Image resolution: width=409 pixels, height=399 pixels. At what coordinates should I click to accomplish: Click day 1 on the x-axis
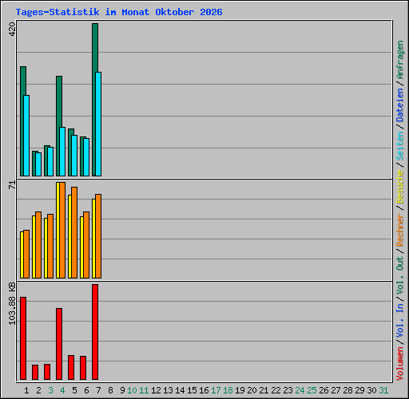click(x=26, y=390)
